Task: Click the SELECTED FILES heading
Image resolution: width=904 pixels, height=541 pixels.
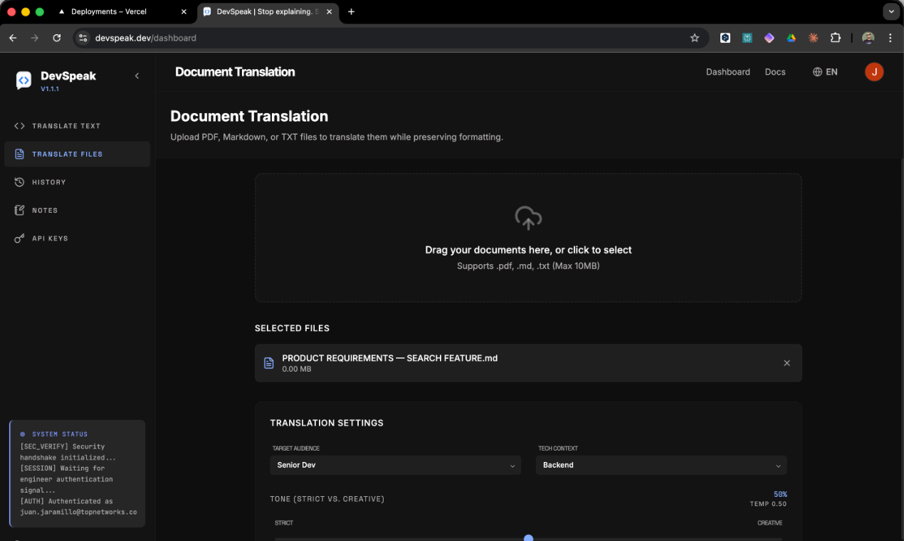Action: (292, 328)
